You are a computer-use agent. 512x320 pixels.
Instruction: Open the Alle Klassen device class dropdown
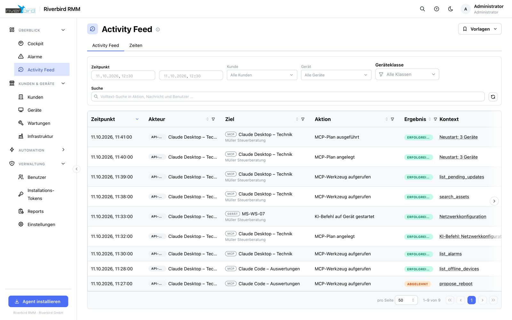tap(407, 74)
